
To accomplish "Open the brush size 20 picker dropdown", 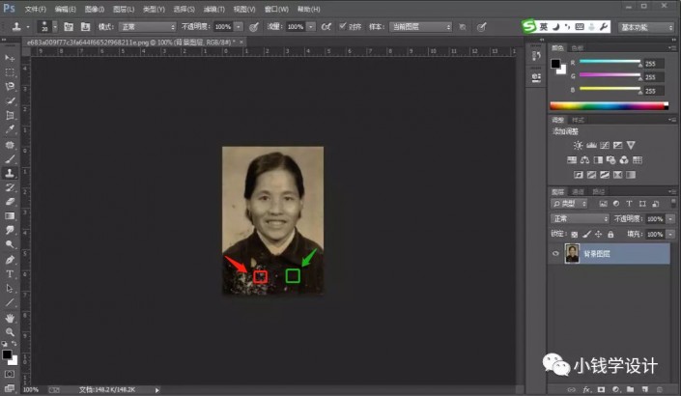I will coord(55,27).
